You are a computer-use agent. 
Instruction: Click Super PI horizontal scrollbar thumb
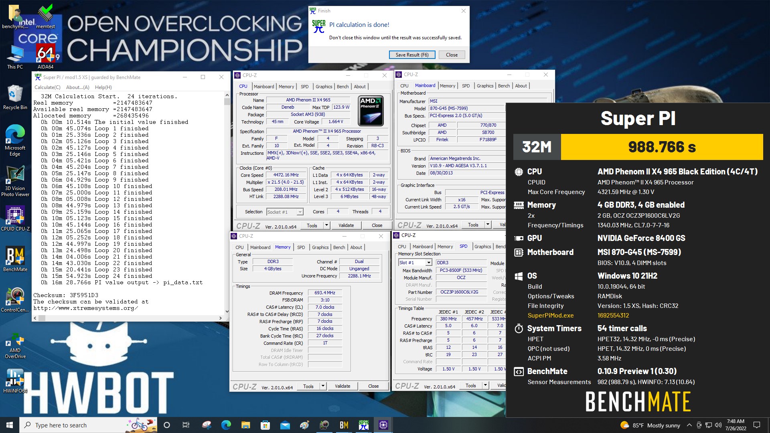(x=42, y=318)
